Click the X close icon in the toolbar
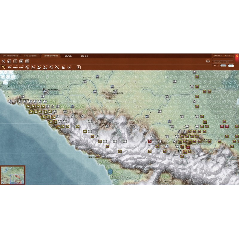 (4, 61)
